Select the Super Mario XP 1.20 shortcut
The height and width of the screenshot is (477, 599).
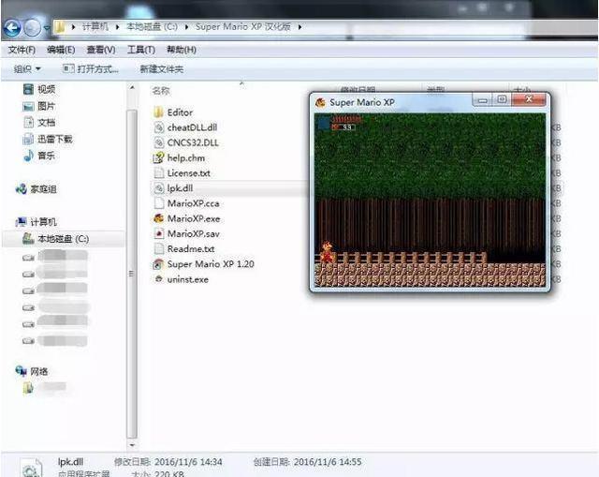click(x=211, y=264)
